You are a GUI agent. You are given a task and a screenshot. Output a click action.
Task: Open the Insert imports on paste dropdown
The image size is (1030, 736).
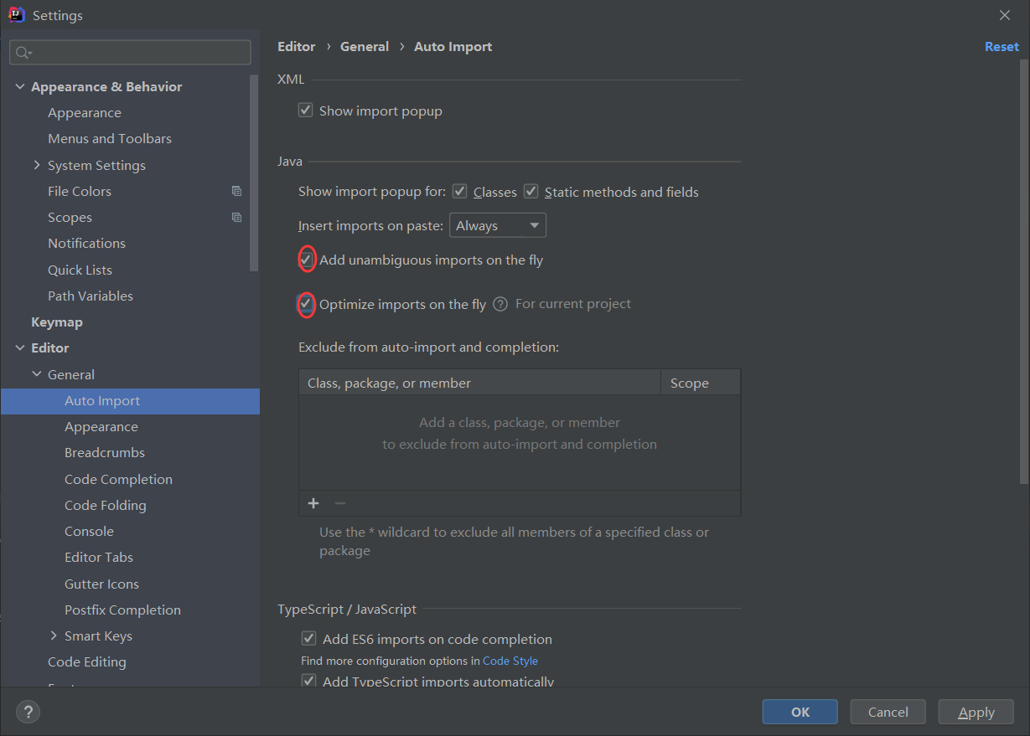pos(498,225)
